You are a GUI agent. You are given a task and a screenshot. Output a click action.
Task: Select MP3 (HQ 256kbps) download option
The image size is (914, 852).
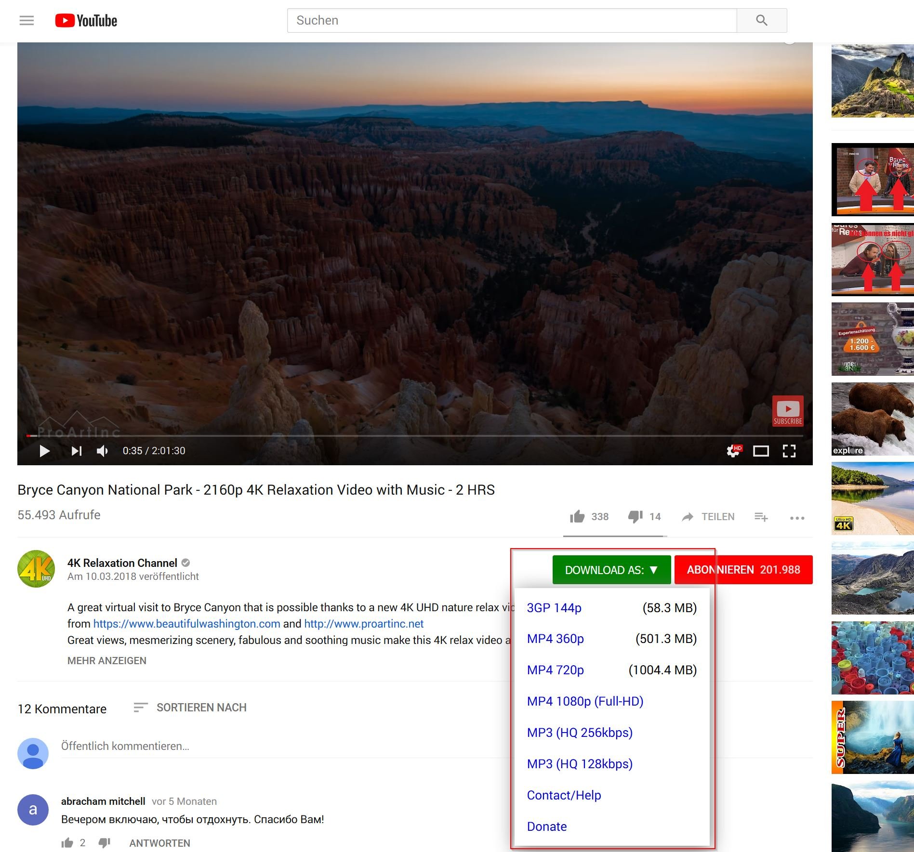579,733
